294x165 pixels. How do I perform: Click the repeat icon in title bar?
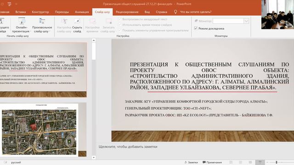pyautogui.click(x=2, y=4)
